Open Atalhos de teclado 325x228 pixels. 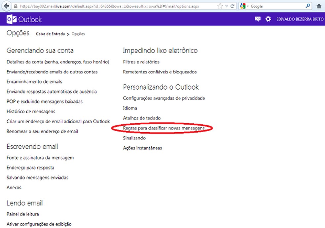pyautogui.click(x=142, y=118)
